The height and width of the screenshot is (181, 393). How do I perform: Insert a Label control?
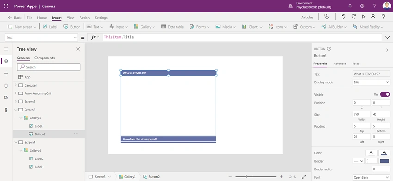tap(50, 27)
